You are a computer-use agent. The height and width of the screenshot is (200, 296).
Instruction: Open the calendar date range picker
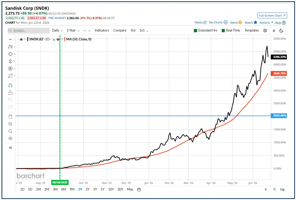[x=139, y=189]
